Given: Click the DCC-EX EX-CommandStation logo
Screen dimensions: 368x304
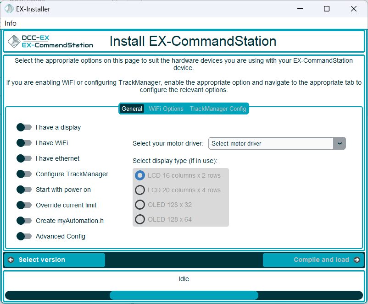Looking at the screenshot, I should coord(50,42).
